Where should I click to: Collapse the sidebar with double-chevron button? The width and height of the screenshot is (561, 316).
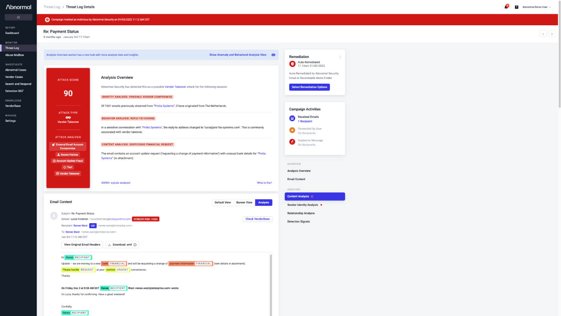click(x=19, y=17)
